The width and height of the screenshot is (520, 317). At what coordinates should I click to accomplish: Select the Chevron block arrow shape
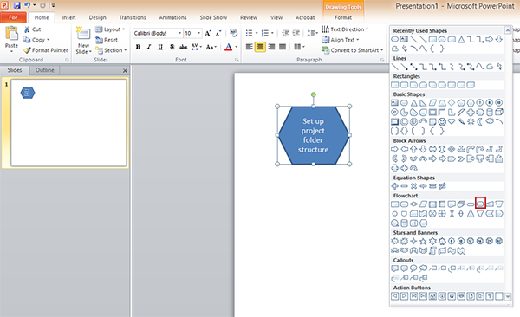(461, 158)
